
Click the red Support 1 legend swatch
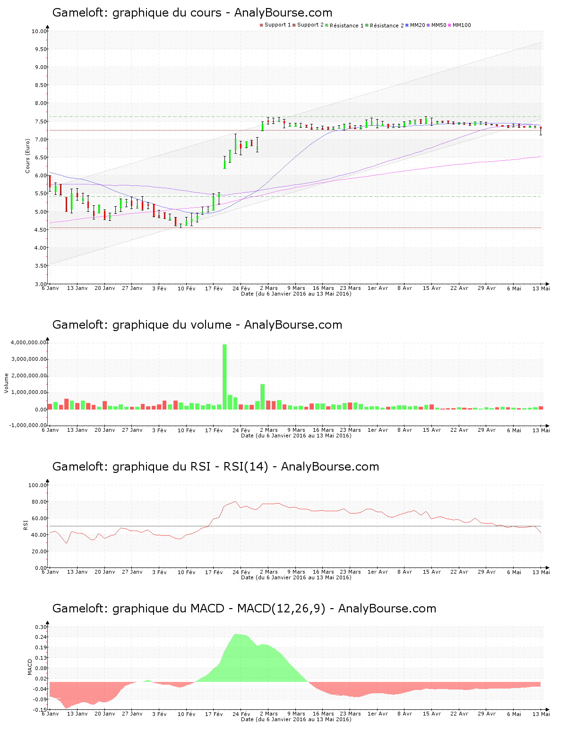tap(261, 25)
